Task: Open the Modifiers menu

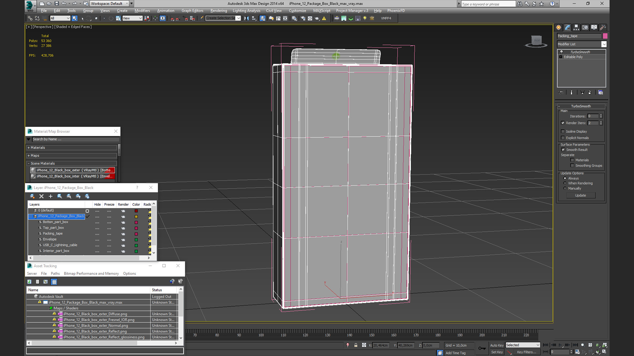Action: coord(142,11)
